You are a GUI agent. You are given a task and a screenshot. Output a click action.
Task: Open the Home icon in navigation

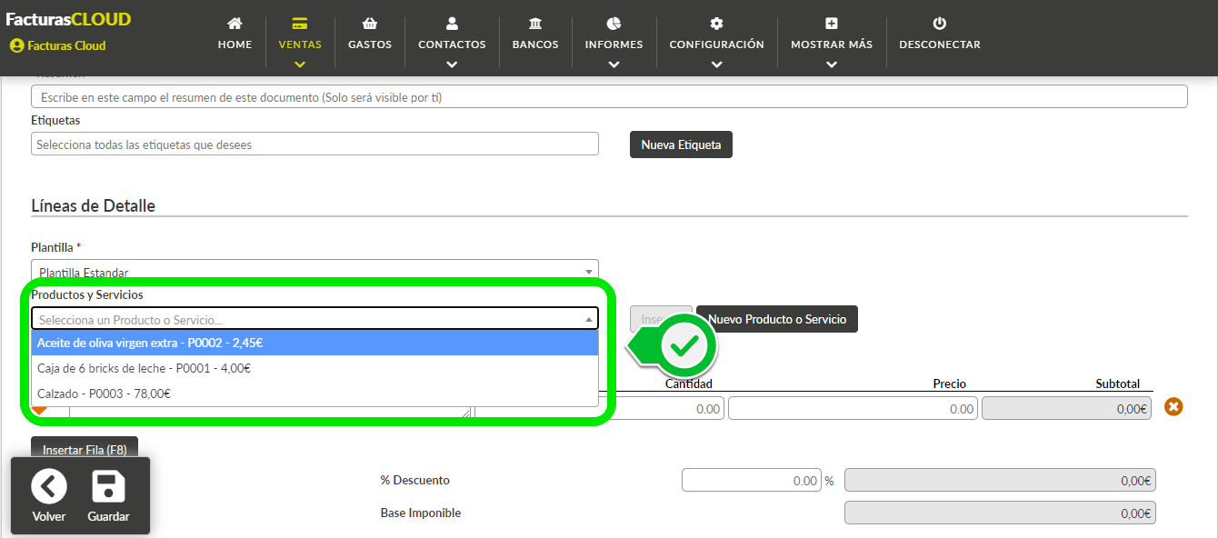(x=235, y=24)
